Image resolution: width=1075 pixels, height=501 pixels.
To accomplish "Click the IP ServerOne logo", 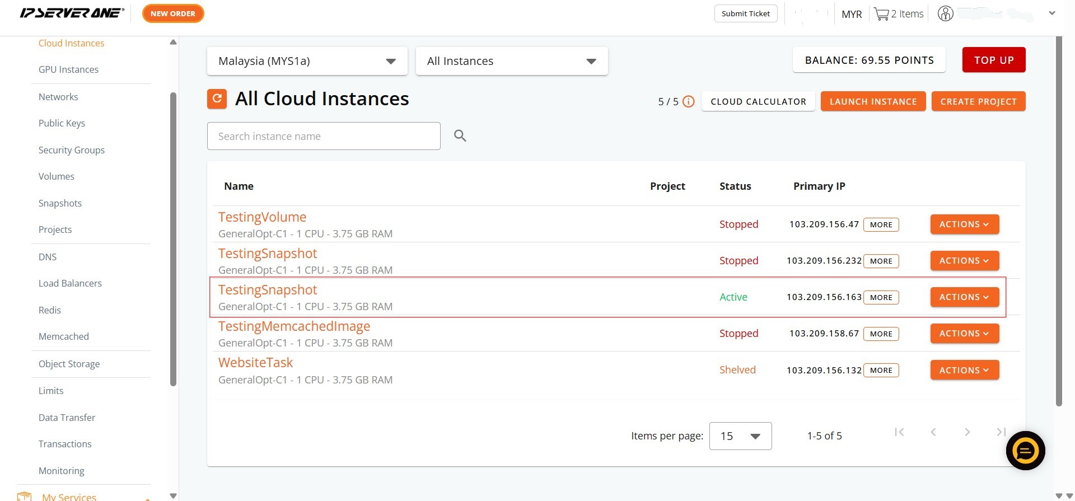I will point(72,13).
